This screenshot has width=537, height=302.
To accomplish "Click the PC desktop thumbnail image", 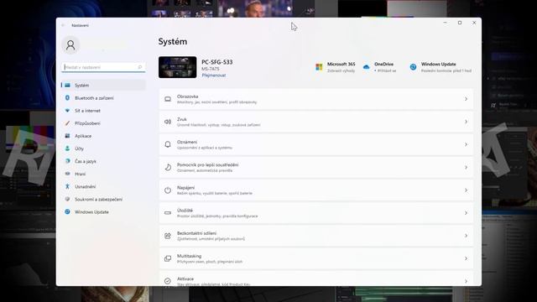I will pos(177,67).
